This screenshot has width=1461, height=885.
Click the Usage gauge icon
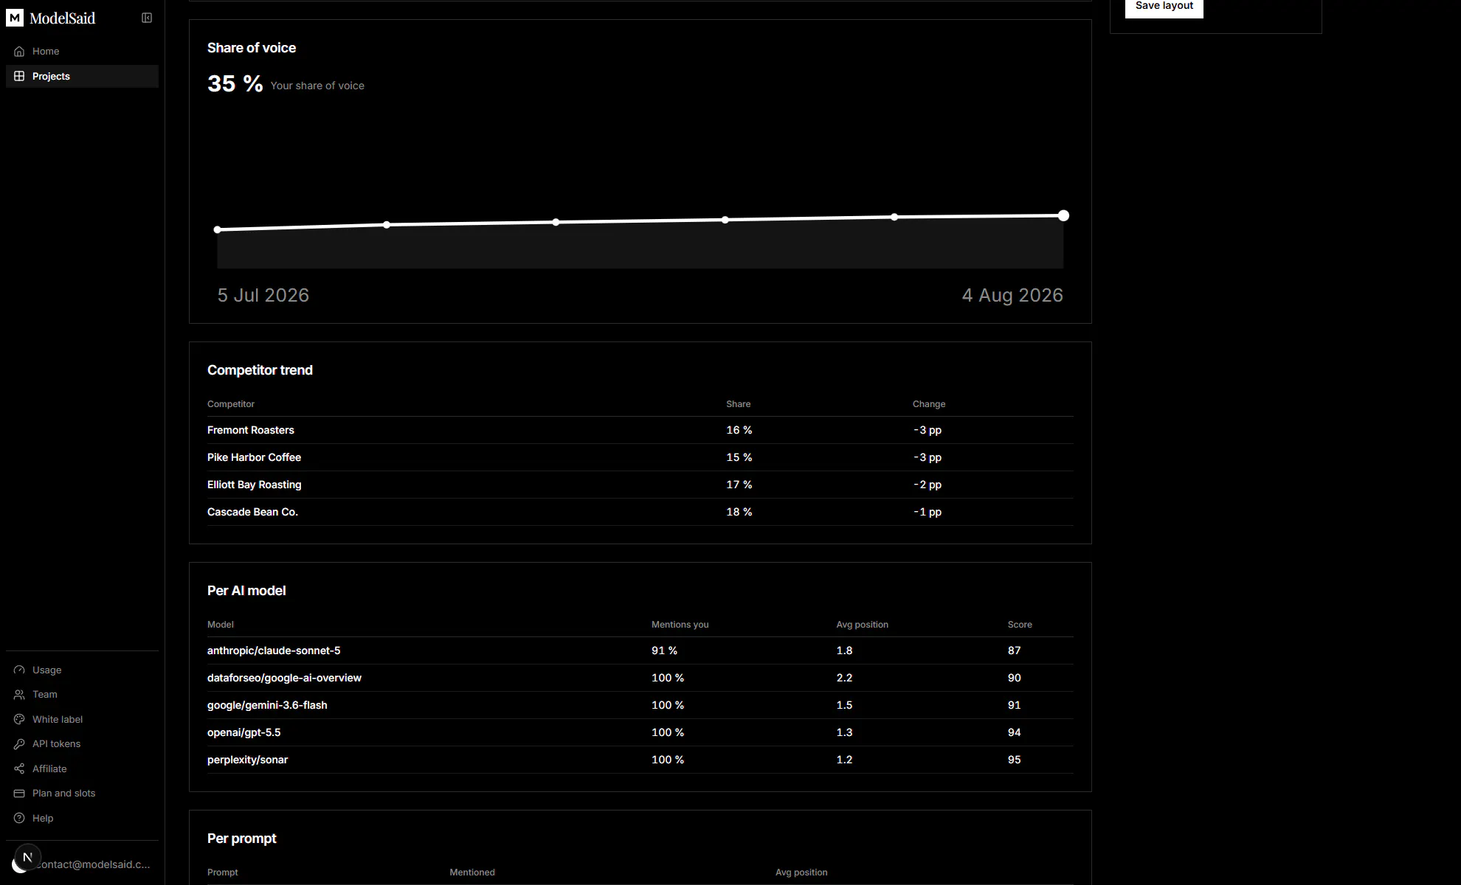(19, 670)
